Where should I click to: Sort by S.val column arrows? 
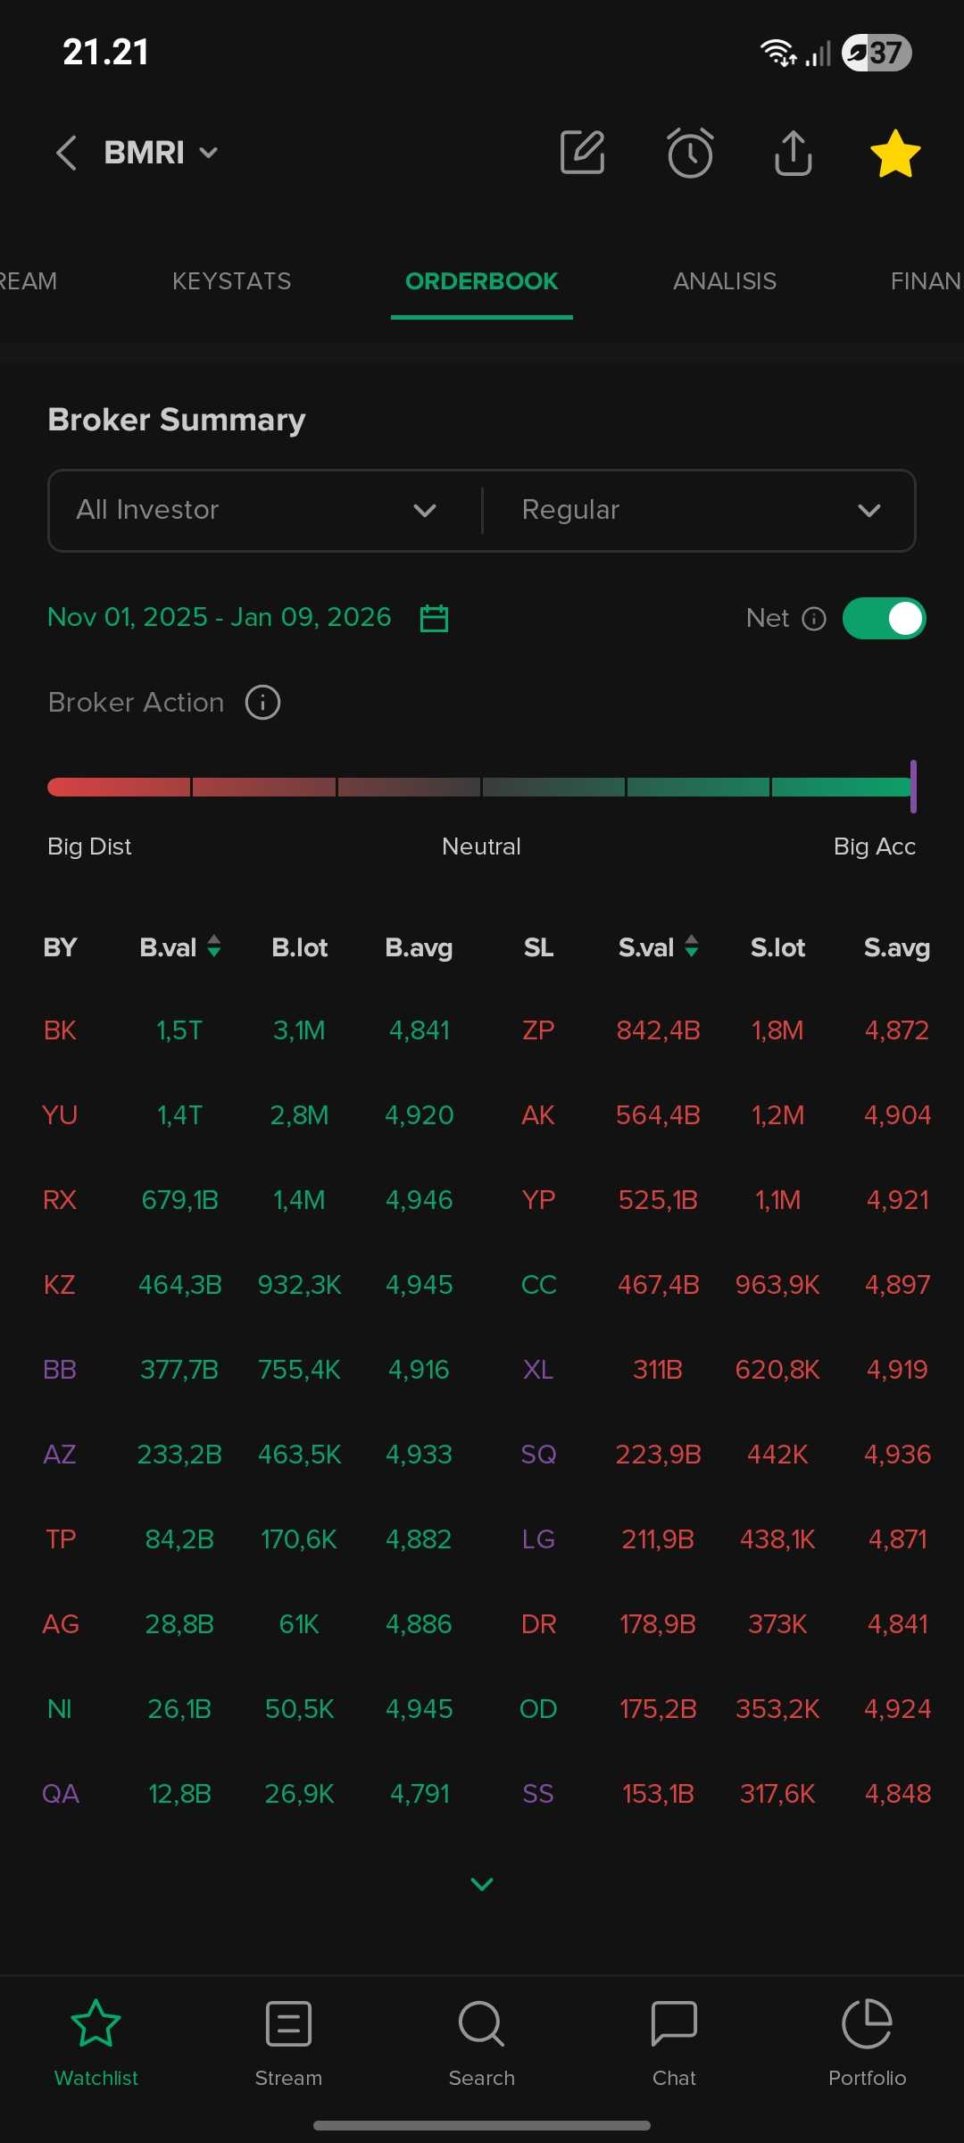(x=692, y=946)
